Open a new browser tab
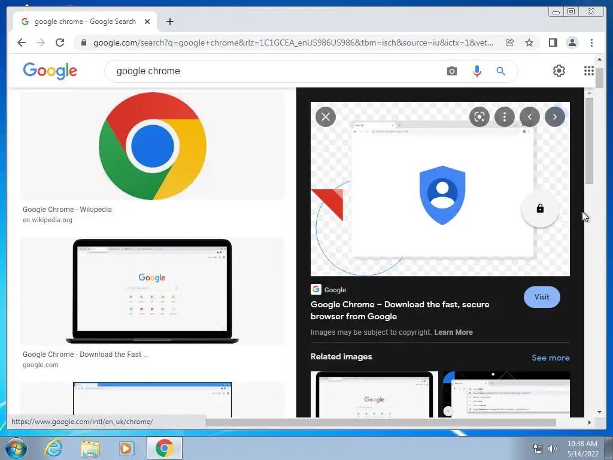Viewport: 613px width, 460px height. coord(169,22)
